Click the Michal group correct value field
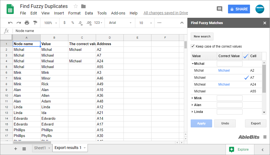 [x=230, y=64]
